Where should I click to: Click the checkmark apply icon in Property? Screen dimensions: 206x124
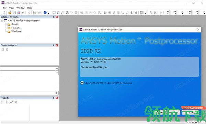click(11, 102)
